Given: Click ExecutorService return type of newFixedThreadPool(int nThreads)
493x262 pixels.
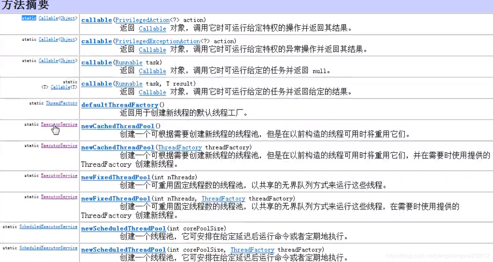Looking at the screenshot, I should click(x=59, y=175).
